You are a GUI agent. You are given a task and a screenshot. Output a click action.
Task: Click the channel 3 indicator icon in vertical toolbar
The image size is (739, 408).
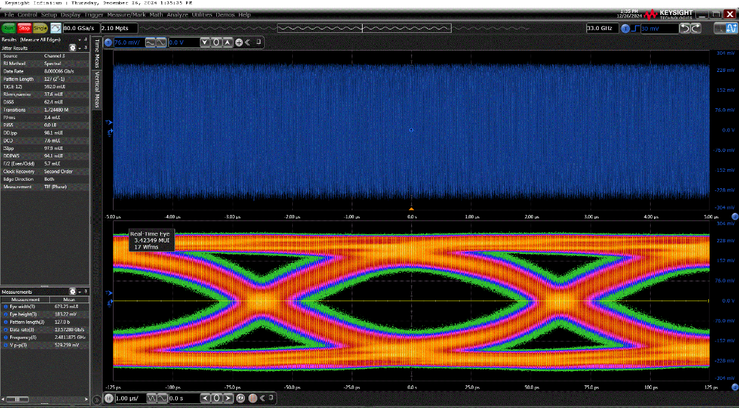[x=108, y=42]
